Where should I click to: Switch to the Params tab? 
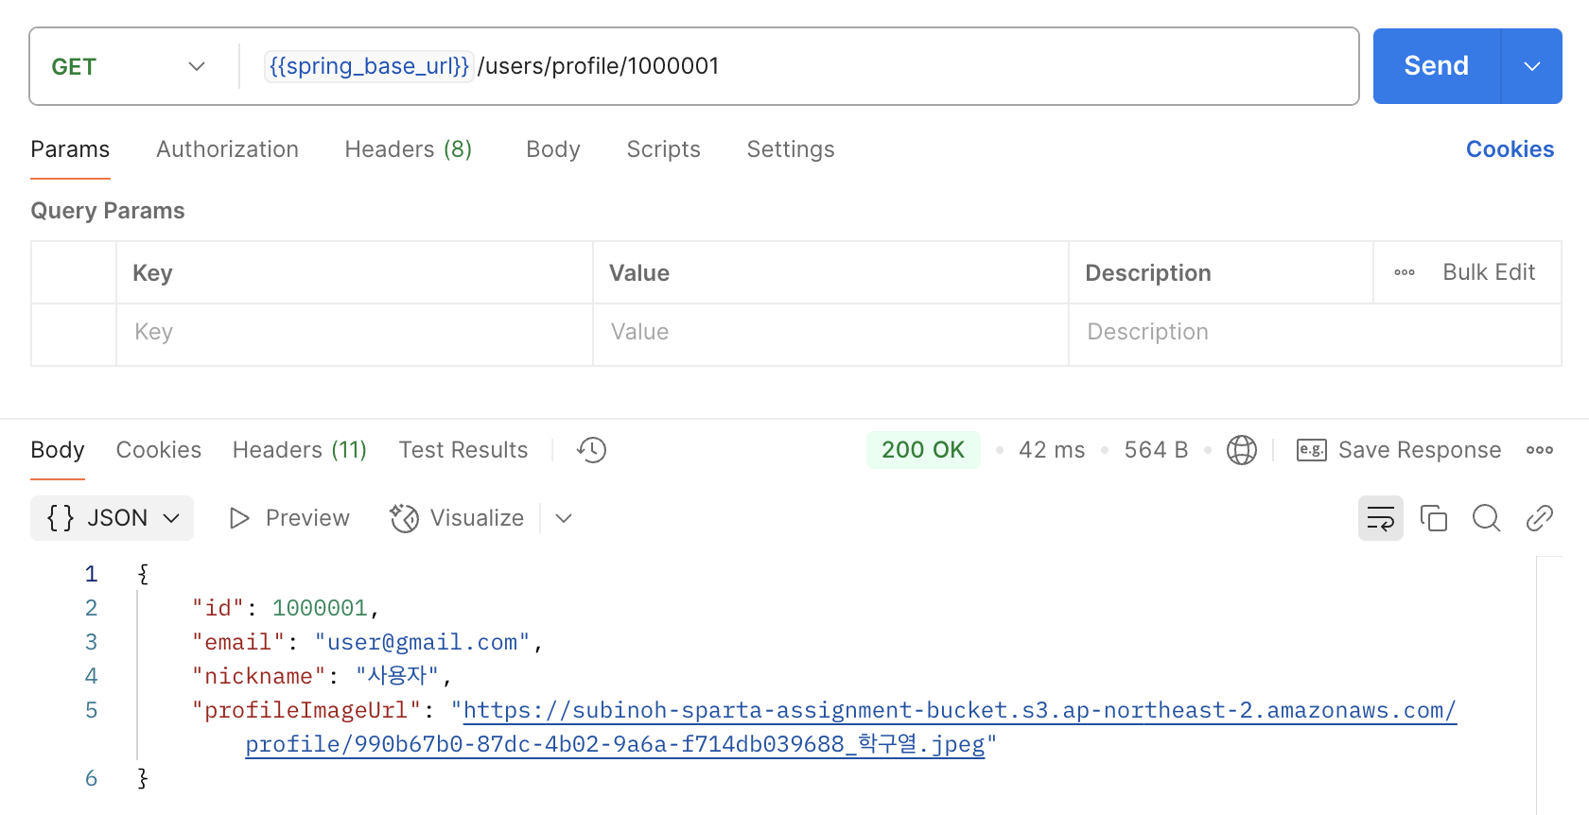click(x=70, y=149)
